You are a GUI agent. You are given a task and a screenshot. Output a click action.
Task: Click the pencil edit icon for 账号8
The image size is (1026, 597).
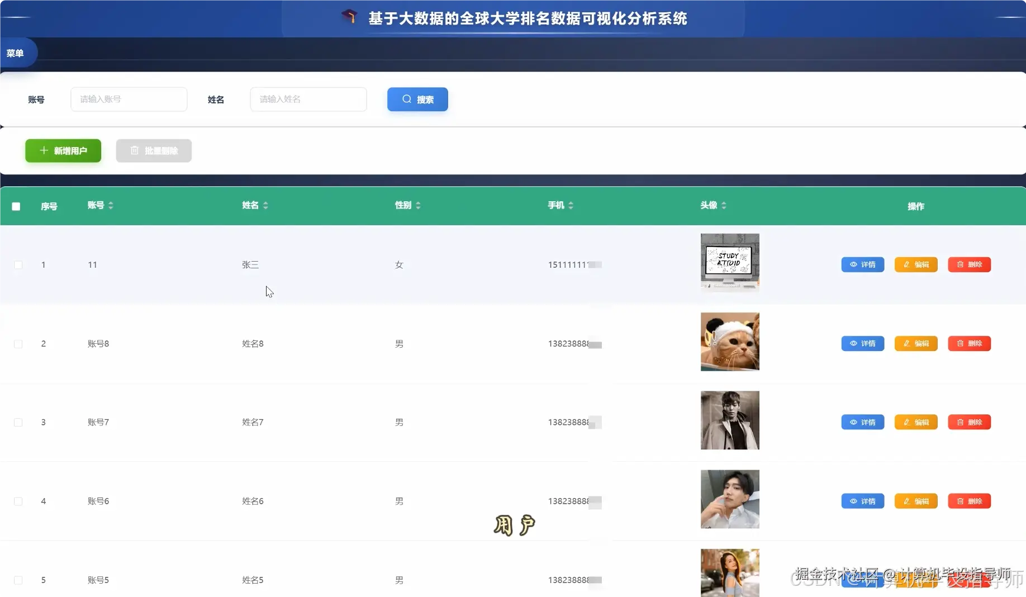point(906,343)
